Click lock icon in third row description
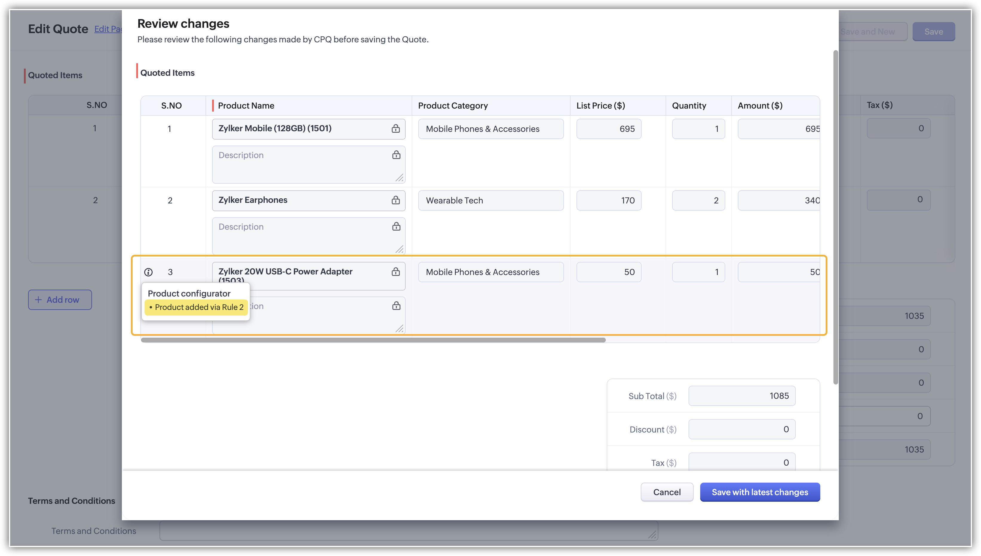This screenshot has height=556, width=981. pyautogui.click(x=396, y=305)
